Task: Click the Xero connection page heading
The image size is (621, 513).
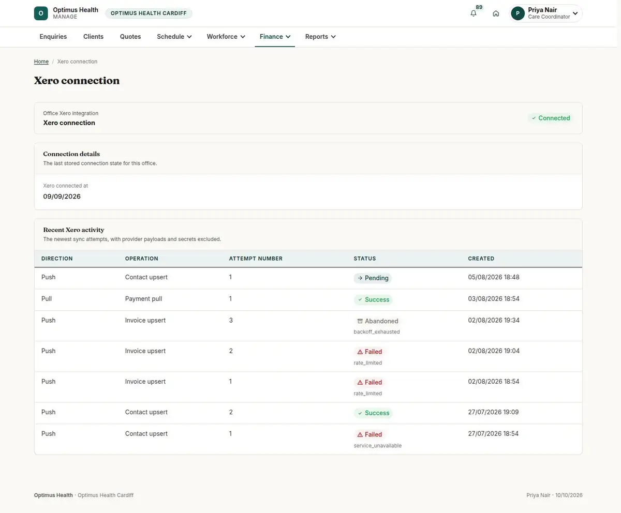Action: tap(77, 81)
